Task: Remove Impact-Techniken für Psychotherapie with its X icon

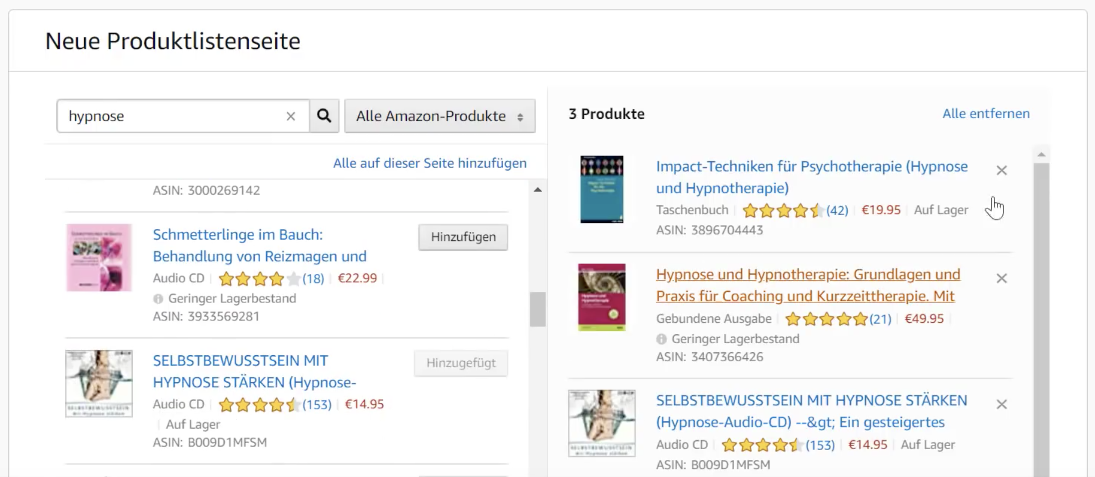Action: 1002,170
